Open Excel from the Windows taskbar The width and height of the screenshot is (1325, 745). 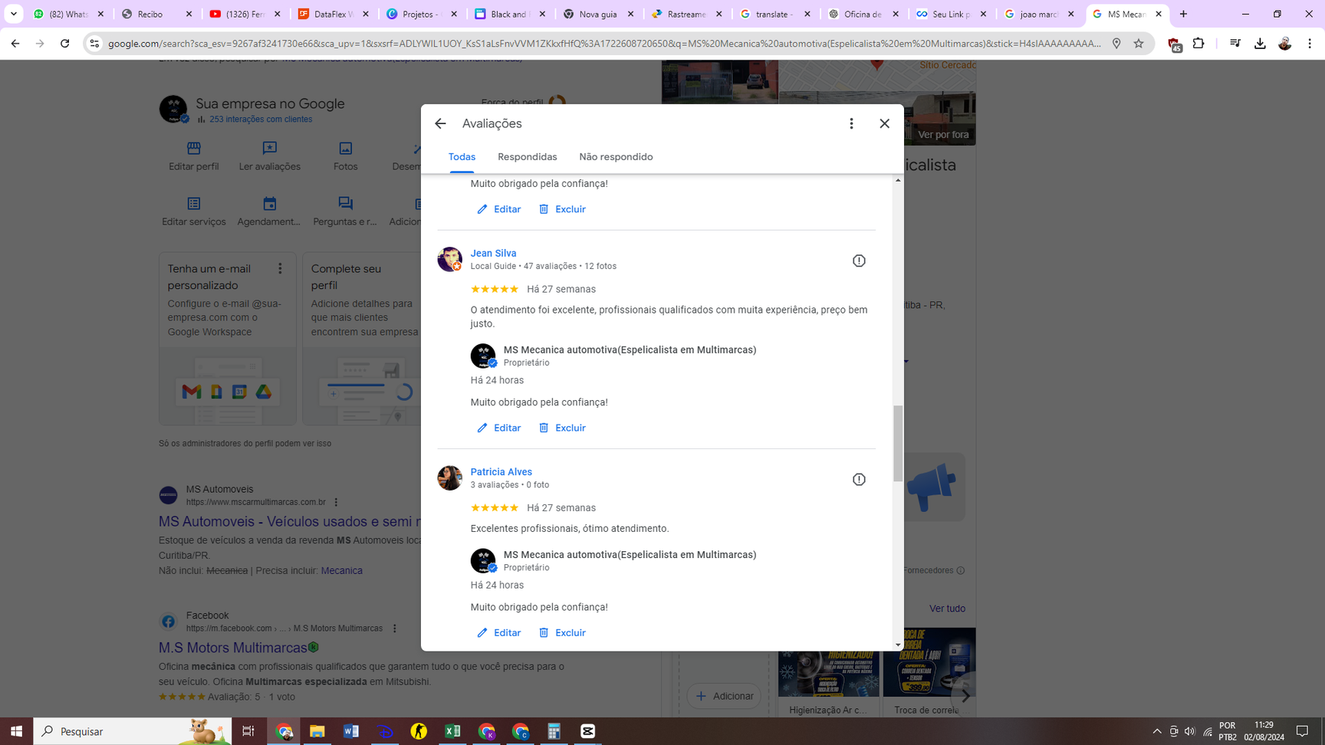pyautogui.click(x=452, y=731)
